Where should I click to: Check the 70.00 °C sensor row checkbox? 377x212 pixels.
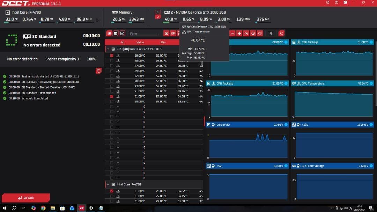112,81
